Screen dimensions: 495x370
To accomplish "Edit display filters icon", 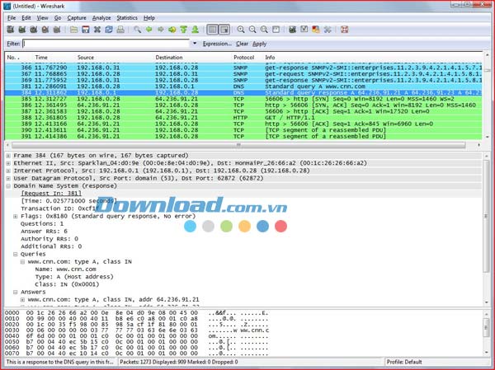I will pyautogui.click(x=304, y=30).
